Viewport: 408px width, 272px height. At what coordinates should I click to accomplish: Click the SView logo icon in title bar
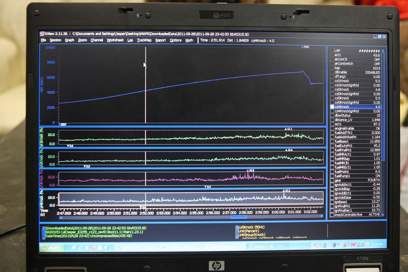click(x=42, y=34)
